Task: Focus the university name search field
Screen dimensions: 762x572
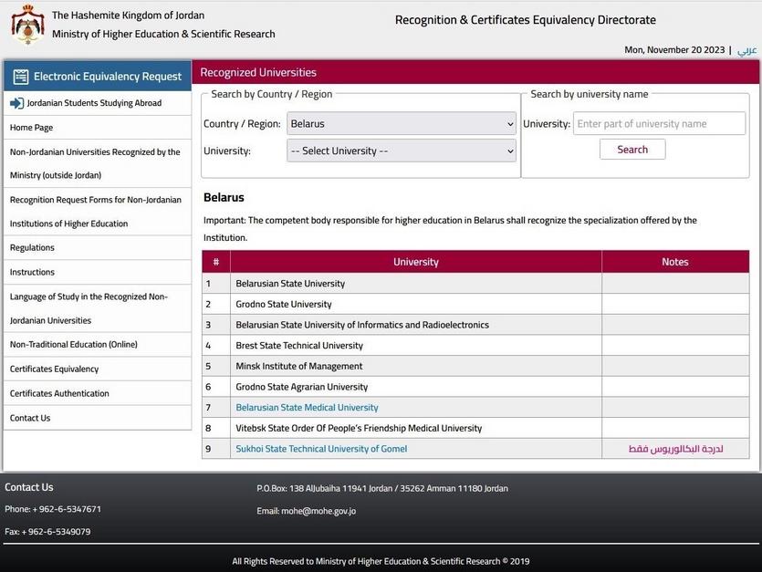Action: click(x=659, y=123)
